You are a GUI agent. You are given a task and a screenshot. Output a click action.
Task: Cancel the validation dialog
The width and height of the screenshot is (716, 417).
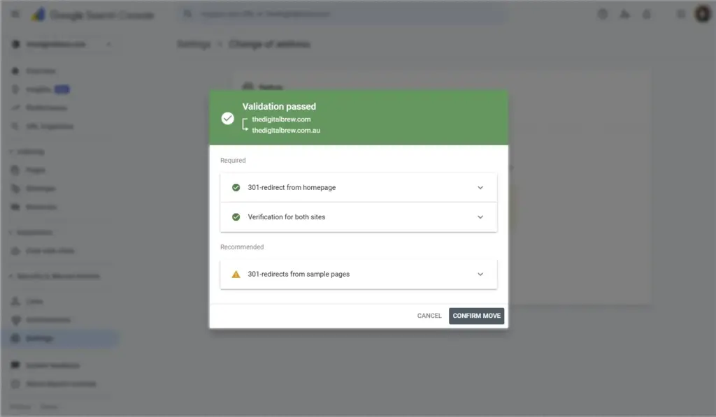pyautogui.click(x=429, y=316)
